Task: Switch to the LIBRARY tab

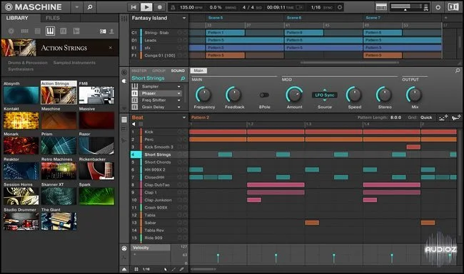Action: [x=17, y=18]
